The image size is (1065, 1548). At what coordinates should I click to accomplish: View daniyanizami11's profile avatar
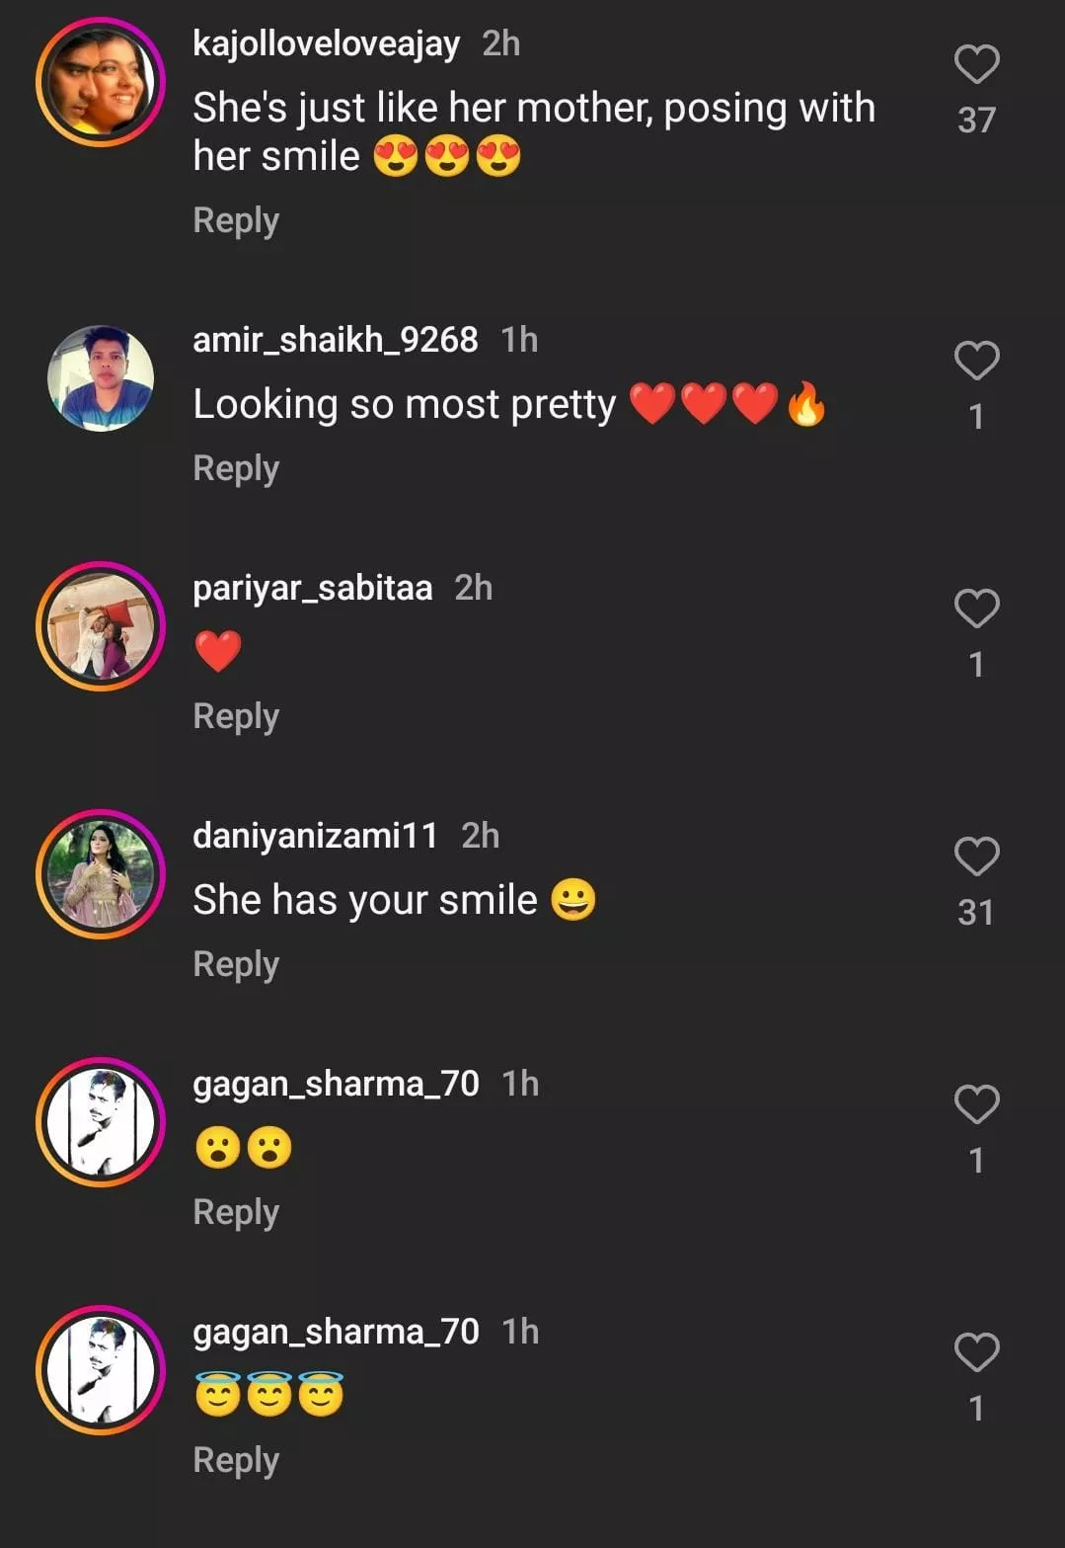point(101,874)
